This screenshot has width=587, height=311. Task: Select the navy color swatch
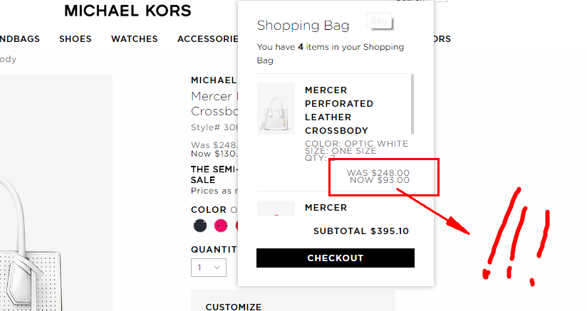coord(200,226)
